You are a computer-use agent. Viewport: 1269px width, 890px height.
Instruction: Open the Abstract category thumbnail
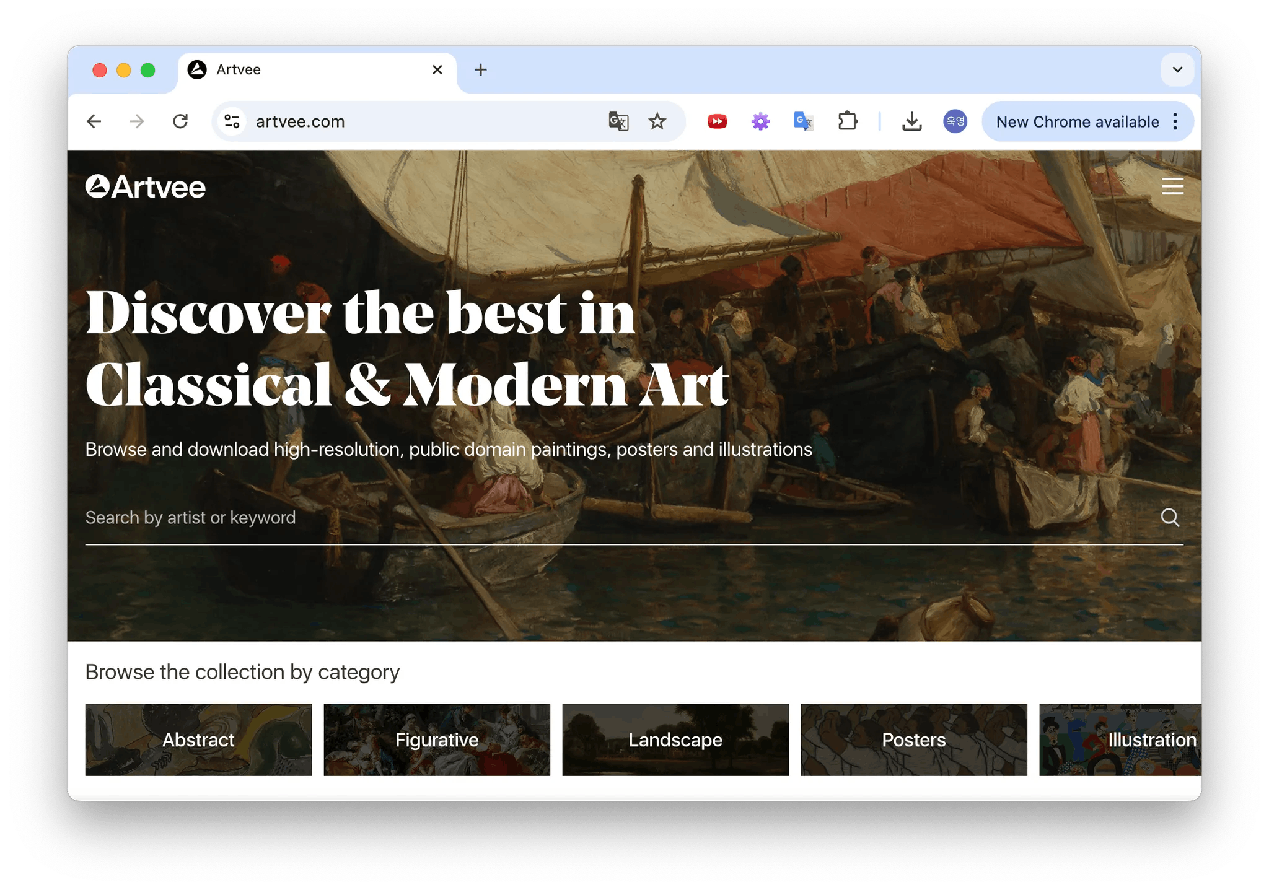click(198, 739)
